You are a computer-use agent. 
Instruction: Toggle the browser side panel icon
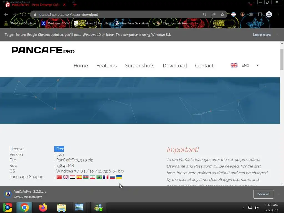point(260,14)
